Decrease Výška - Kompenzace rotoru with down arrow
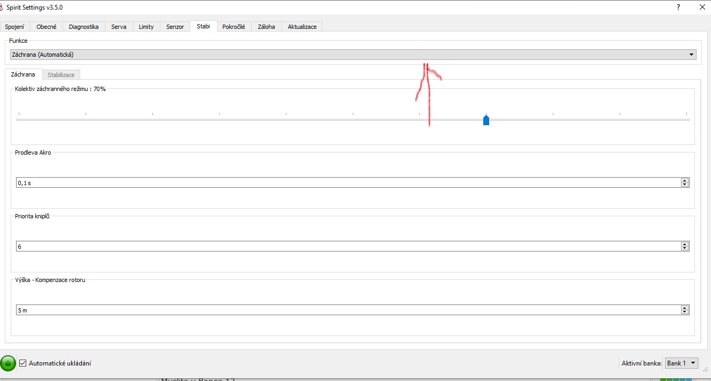 (x=684, y=312)
